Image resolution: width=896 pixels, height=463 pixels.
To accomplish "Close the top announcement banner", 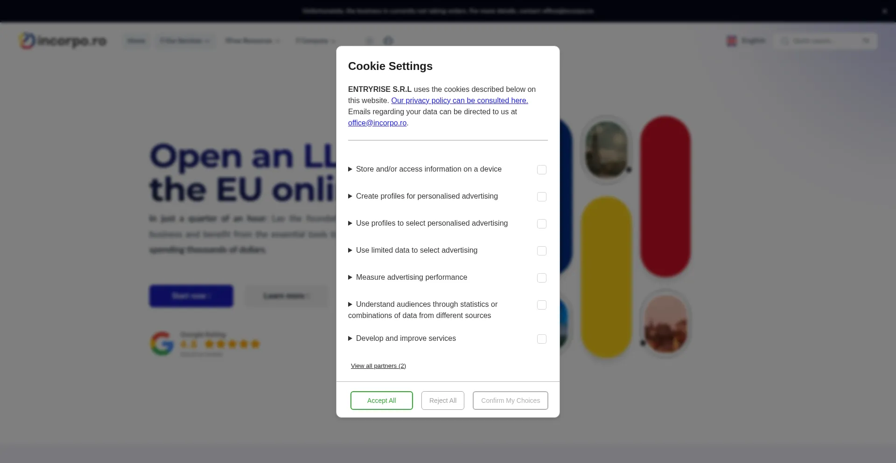I will (x=884, y=11).
